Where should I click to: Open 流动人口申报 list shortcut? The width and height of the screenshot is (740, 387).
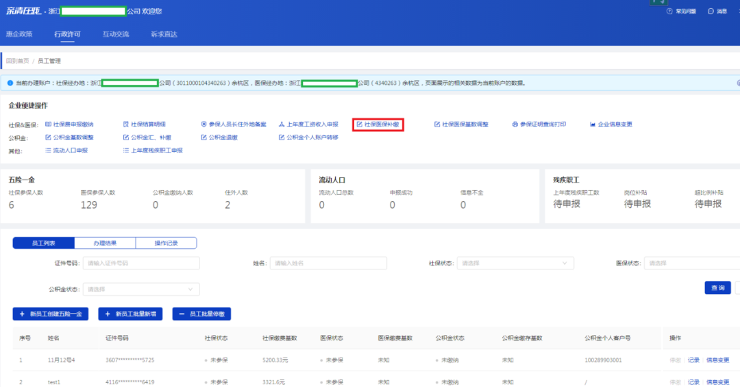tap(66, 150)
